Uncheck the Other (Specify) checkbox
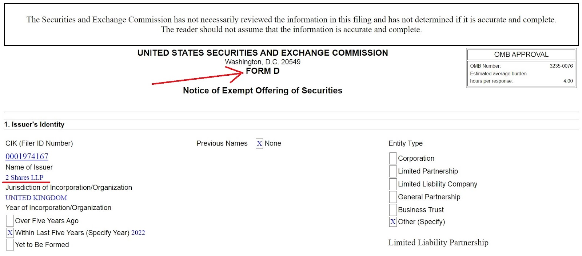This screenshot has width=582, height=256. click(393, 222)
